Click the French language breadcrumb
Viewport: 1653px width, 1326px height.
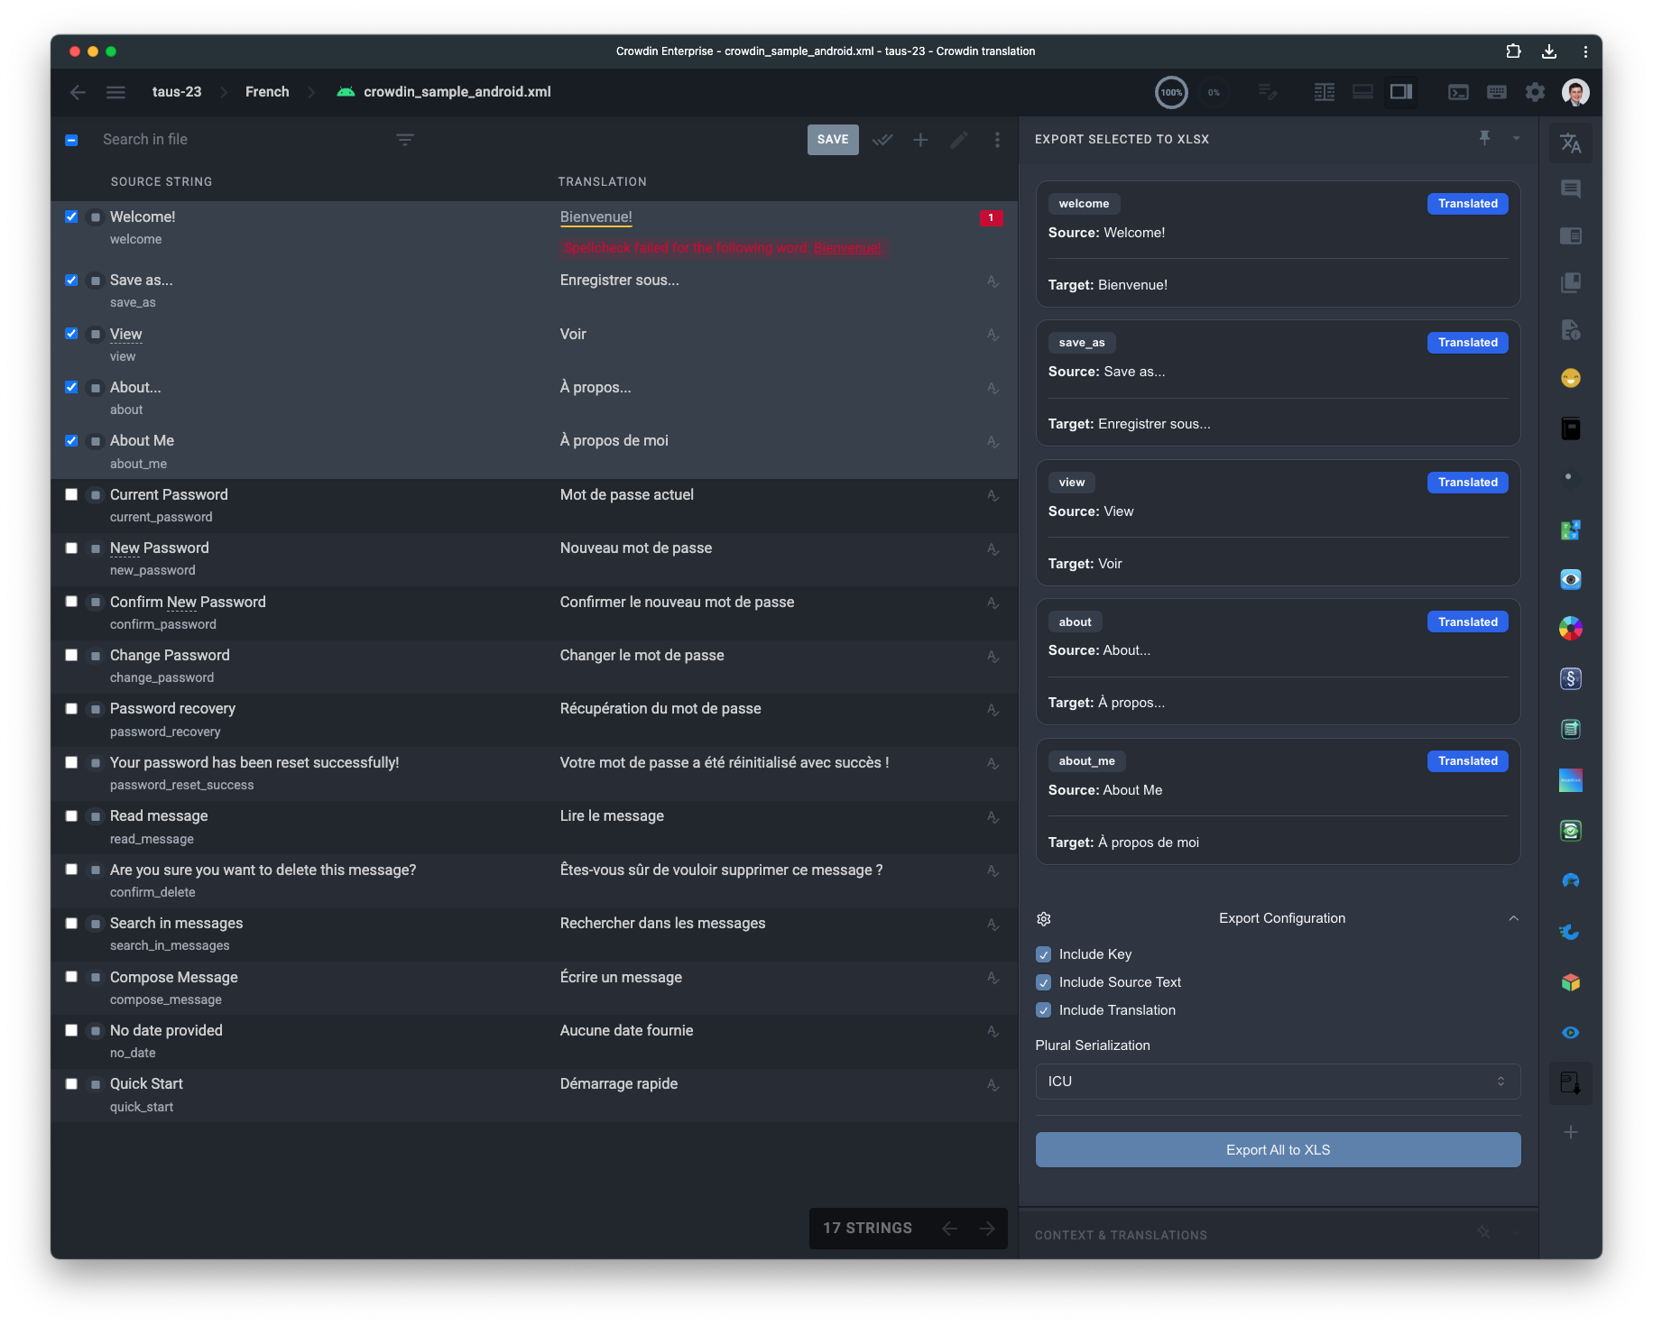267,92
